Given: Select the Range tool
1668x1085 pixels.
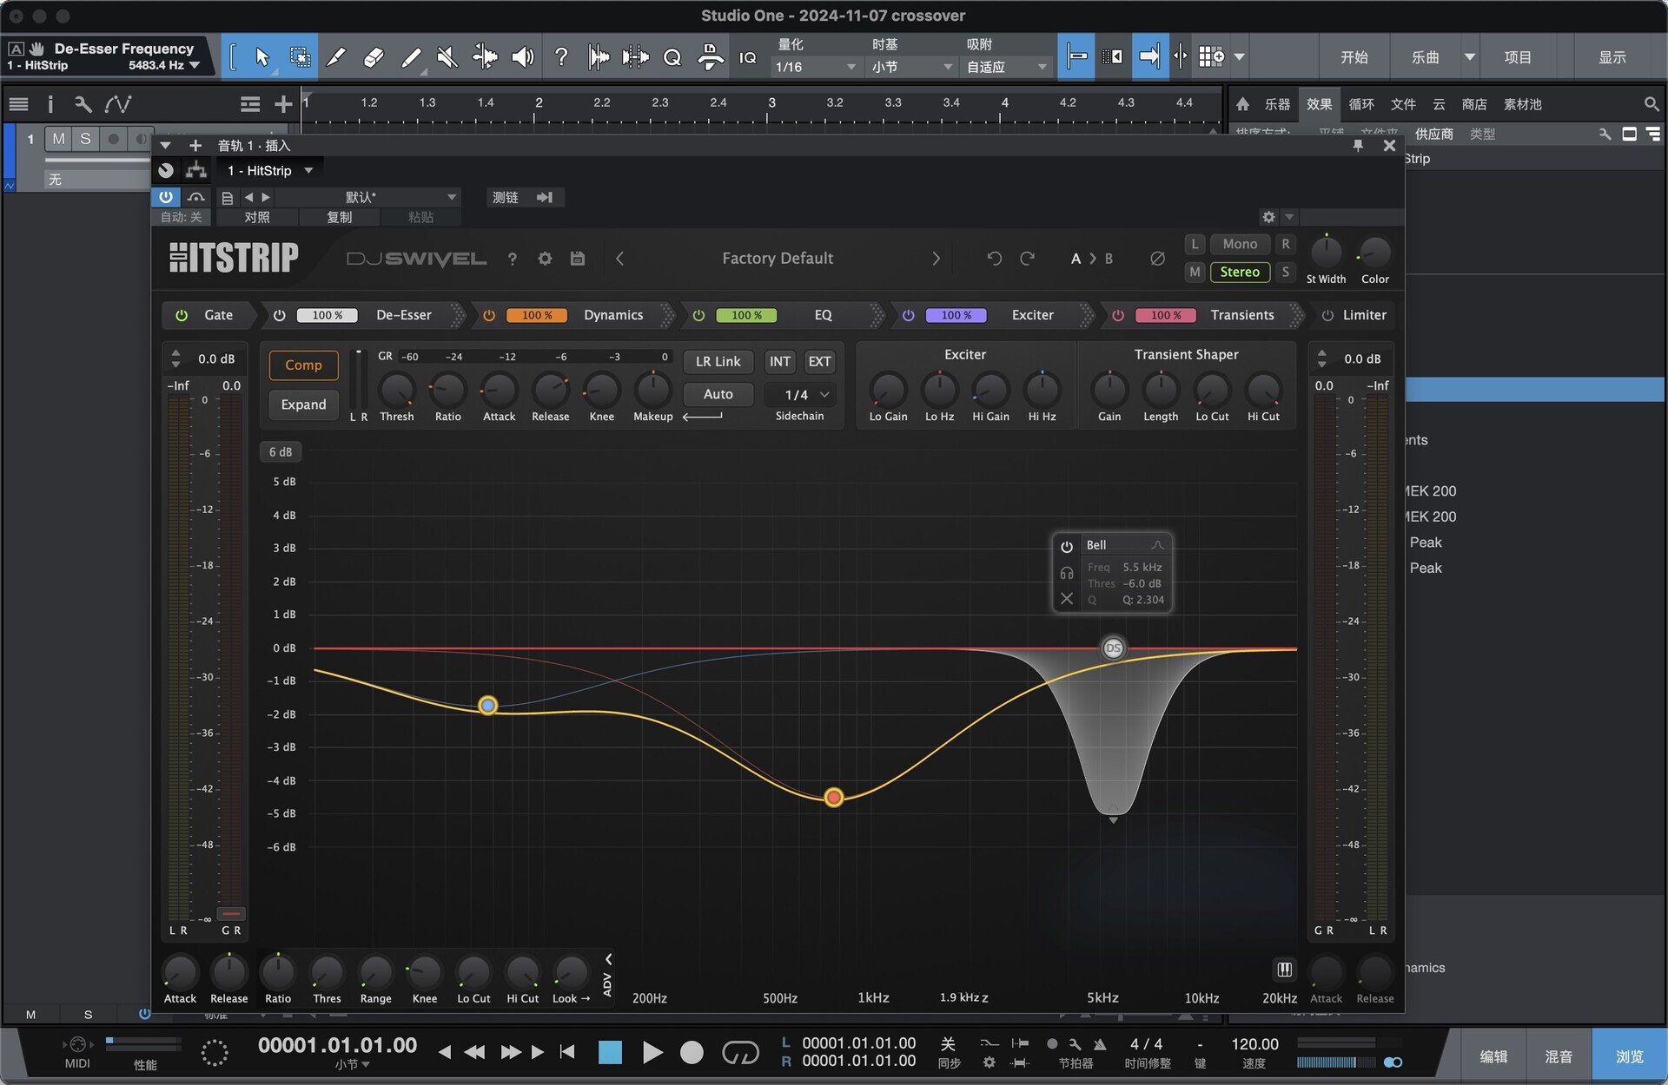Looking at the screenshot, I should [300, 57].
